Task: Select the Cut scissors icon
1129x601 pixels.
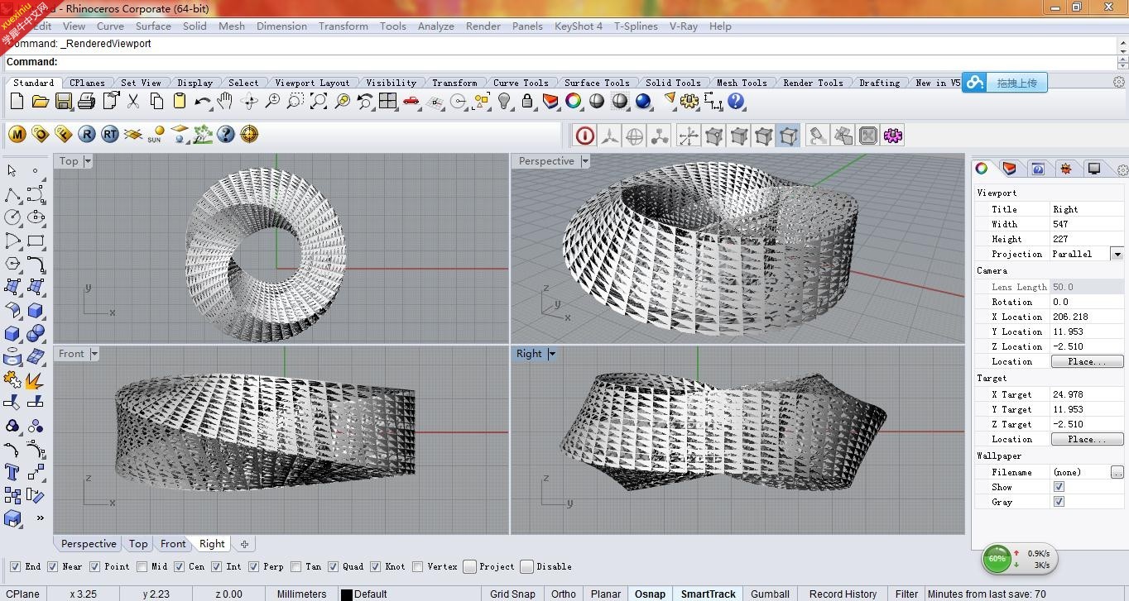Action: [132, 102]
